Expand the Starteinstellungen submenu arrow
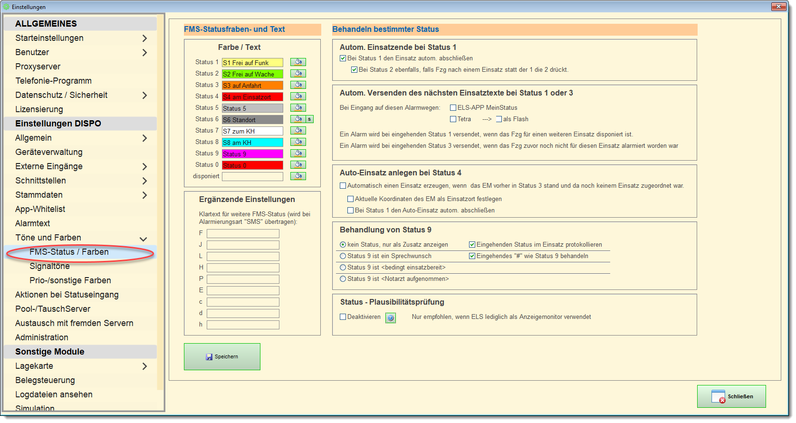 (144, 38)
